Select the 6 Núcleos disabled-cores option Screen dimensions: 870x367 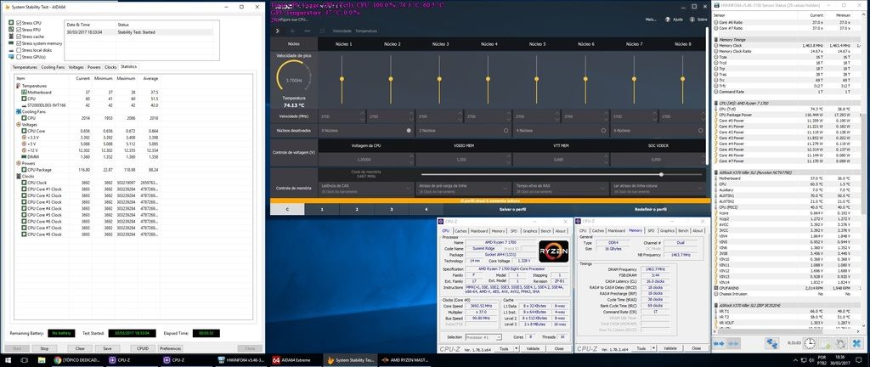[701, 130]
